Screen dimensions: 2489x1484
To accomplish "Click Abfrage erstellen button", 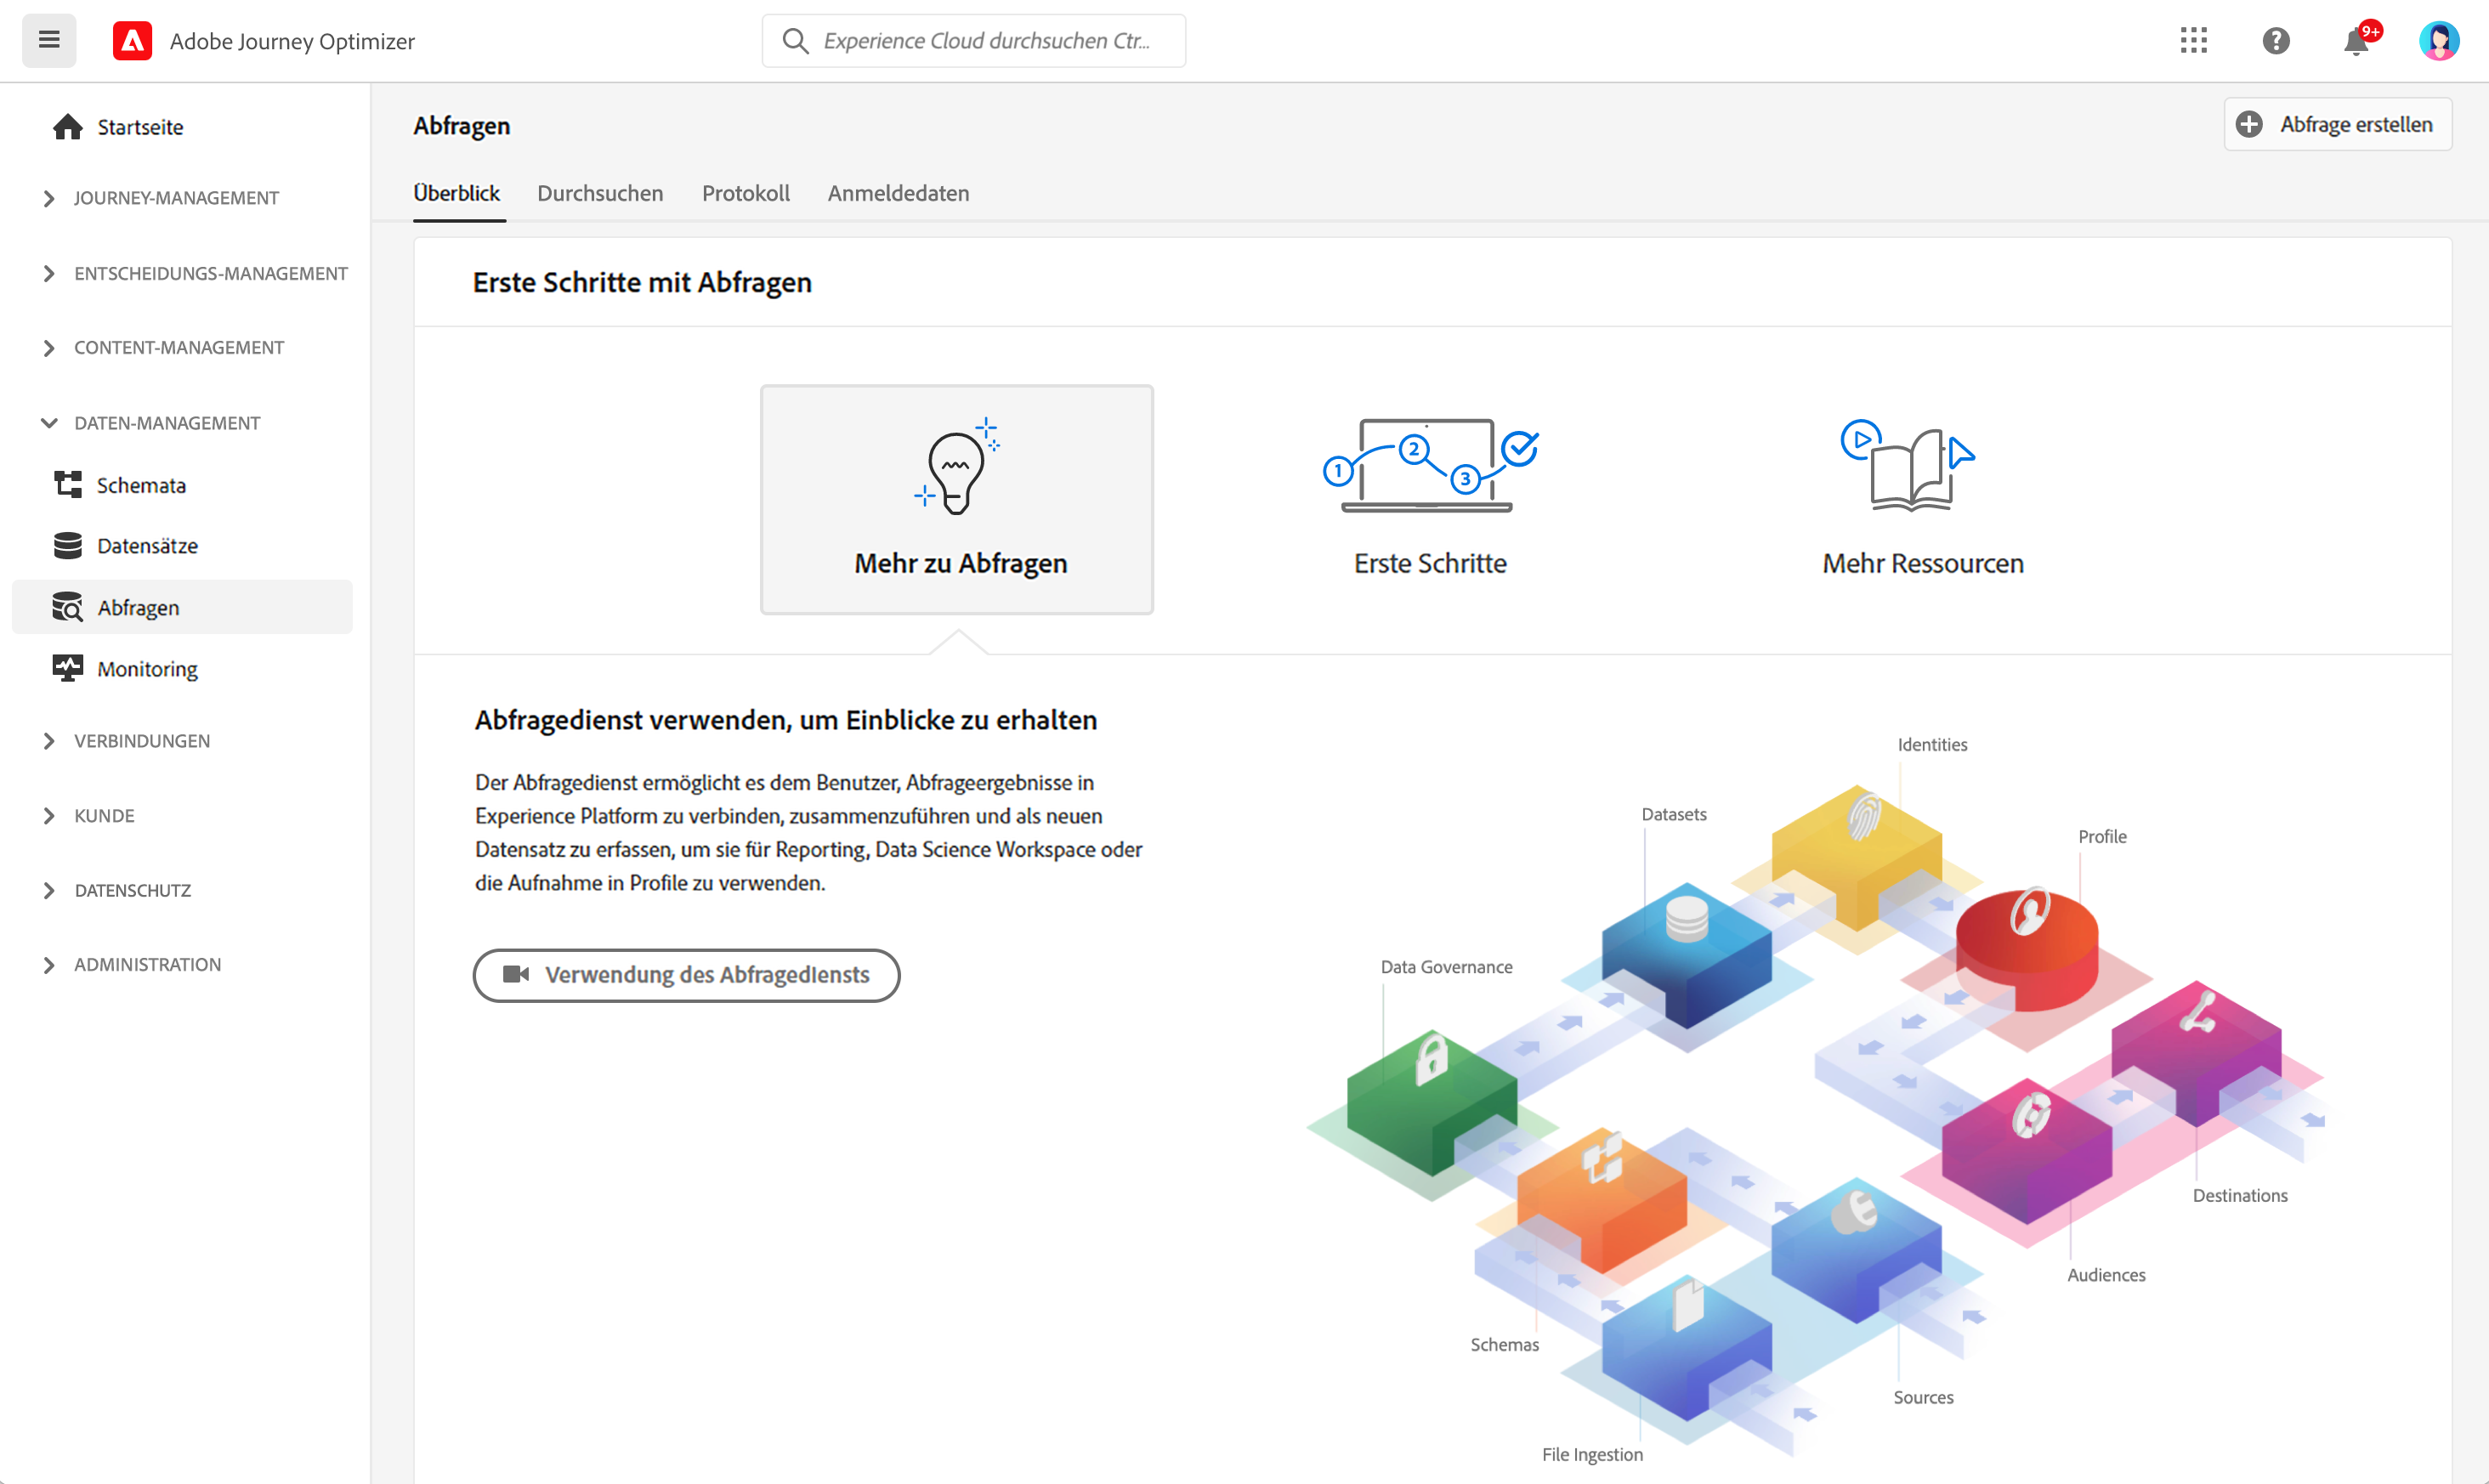I will pyautogui.click(x=2337, y=124).
